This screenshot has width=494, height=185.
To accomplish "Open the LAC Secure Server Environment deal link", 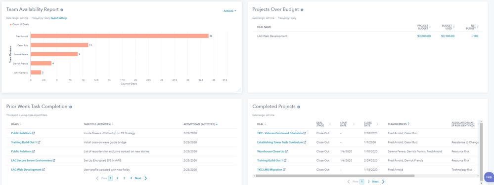I will coord(32,160).
